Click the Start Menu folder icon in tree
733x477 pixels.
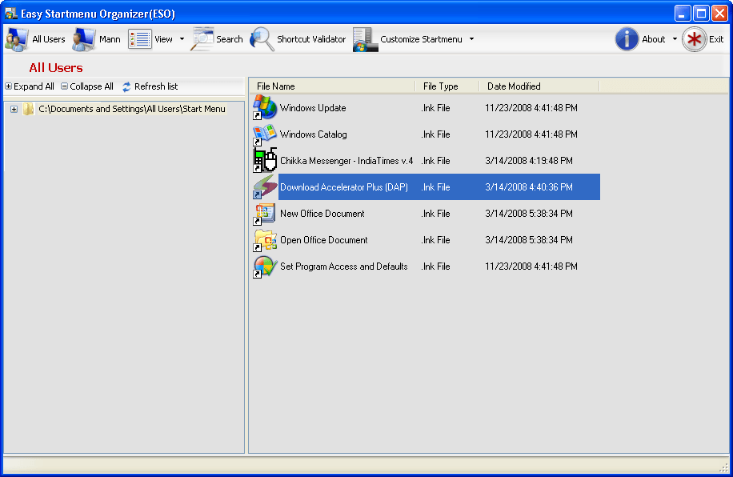click(x=29, y=109)
